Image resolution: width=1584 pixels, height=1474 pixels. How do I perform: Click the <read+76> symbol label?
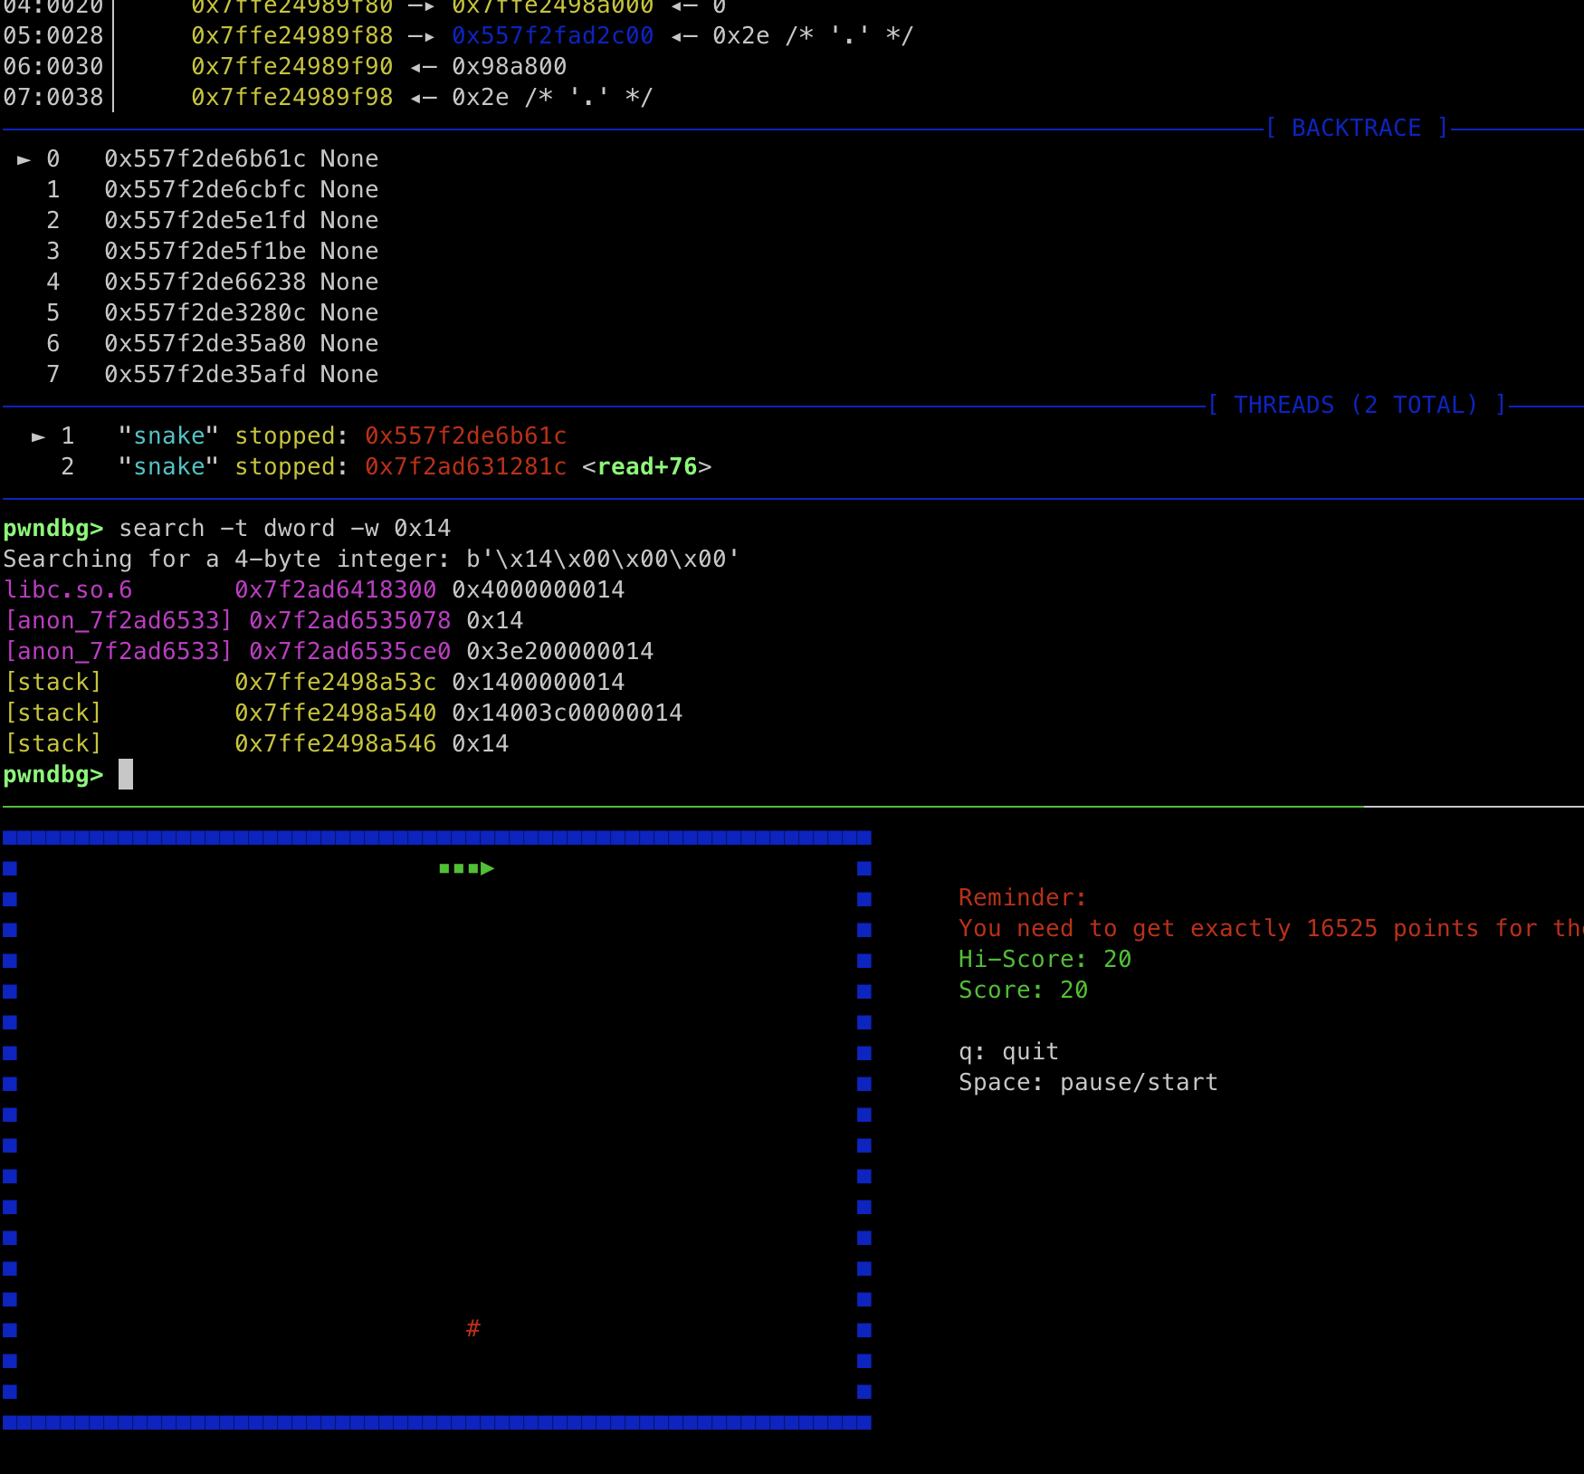[647, 466]
